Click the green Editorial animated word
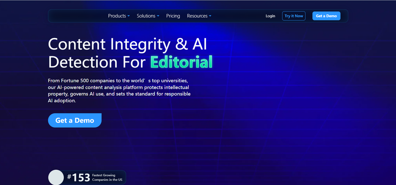 pos(181,62)
